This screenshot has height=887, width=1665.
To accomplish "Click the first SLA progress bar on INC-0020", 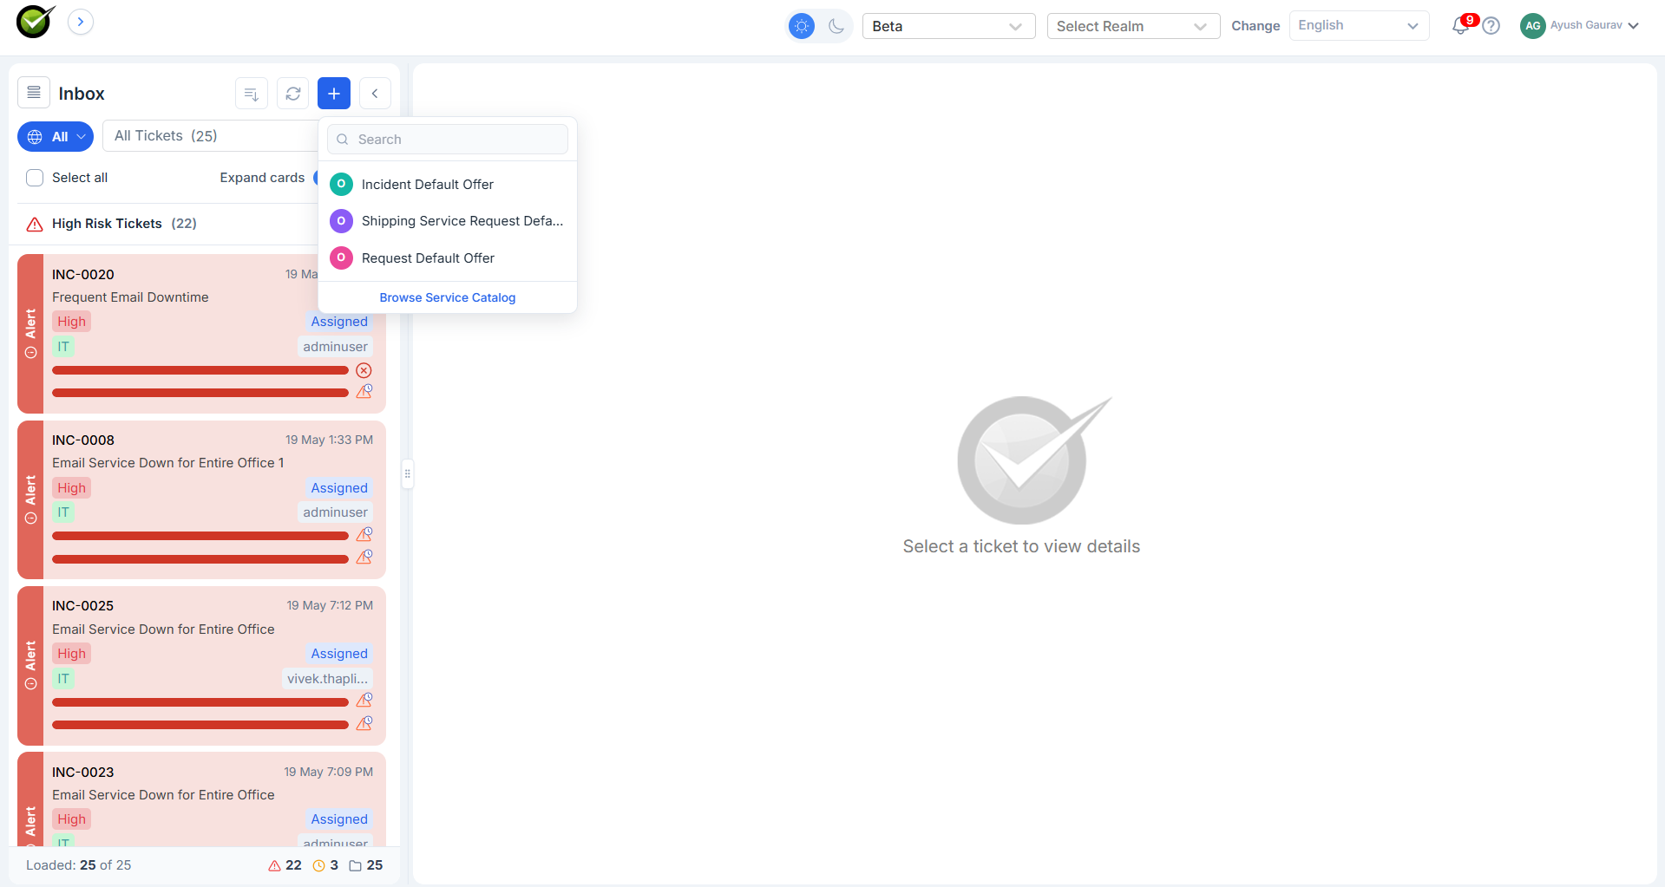I will click(200, 370).
